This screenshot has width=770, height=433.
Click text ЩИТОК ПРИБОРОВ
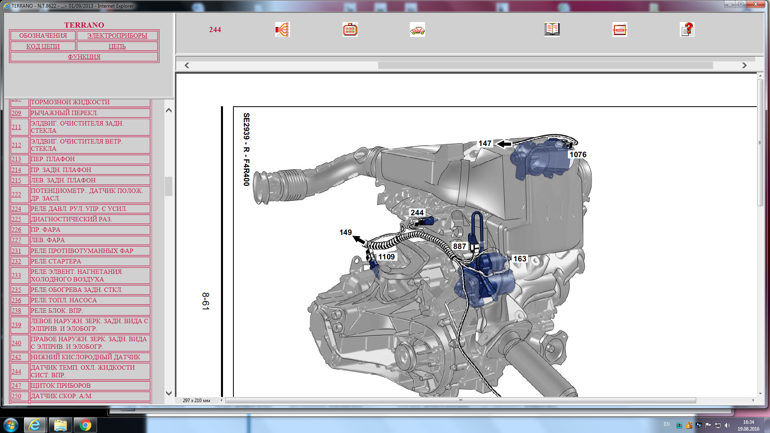click(61, 386)
